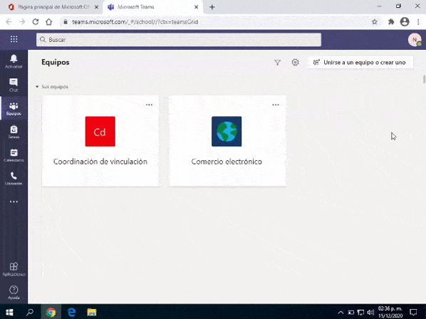This screenshot has width=426, height=319.
Task: Open the network tray icon
Action: coord(360,313)
